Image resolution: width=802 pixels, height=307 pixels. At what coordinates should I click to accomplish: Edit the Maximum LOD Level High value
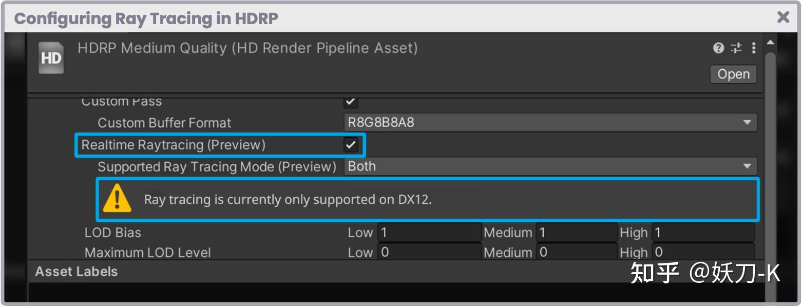[x=702, y=252]
